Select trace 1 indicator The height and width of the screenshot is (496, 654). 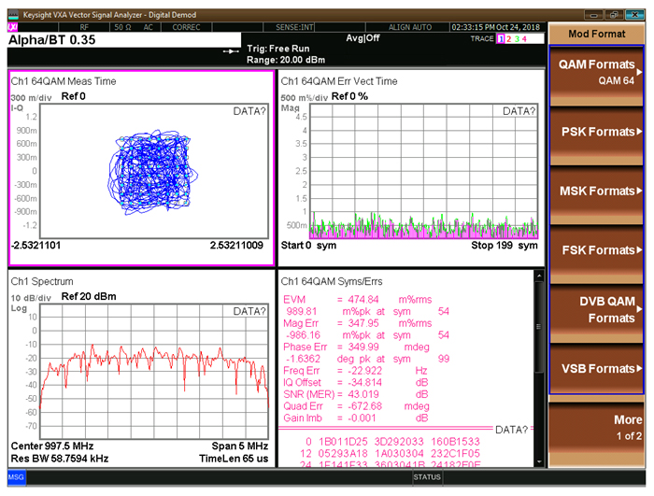tap(501, 38)
